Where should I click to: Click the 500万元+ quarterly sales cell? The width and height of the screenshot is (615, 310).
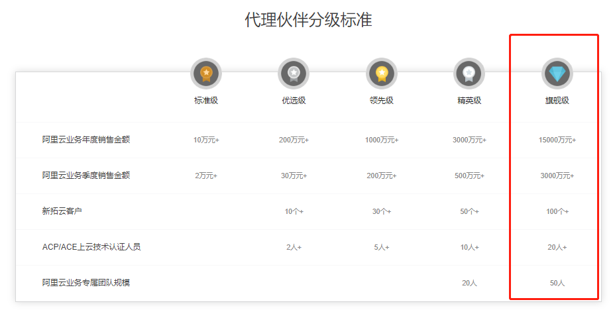pyautogui.click(x=469, y=176)
